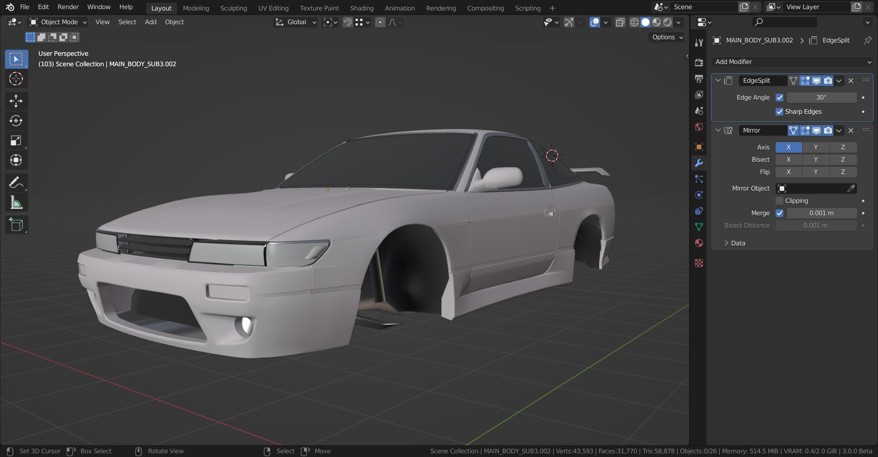
Task: Open the World properties tab
Action: 699,127
